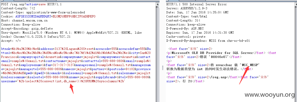Click the application/x-www-form-urlencoded Content-Type header
The height and width of the screenshot is (102, 297).
[43, 12]
